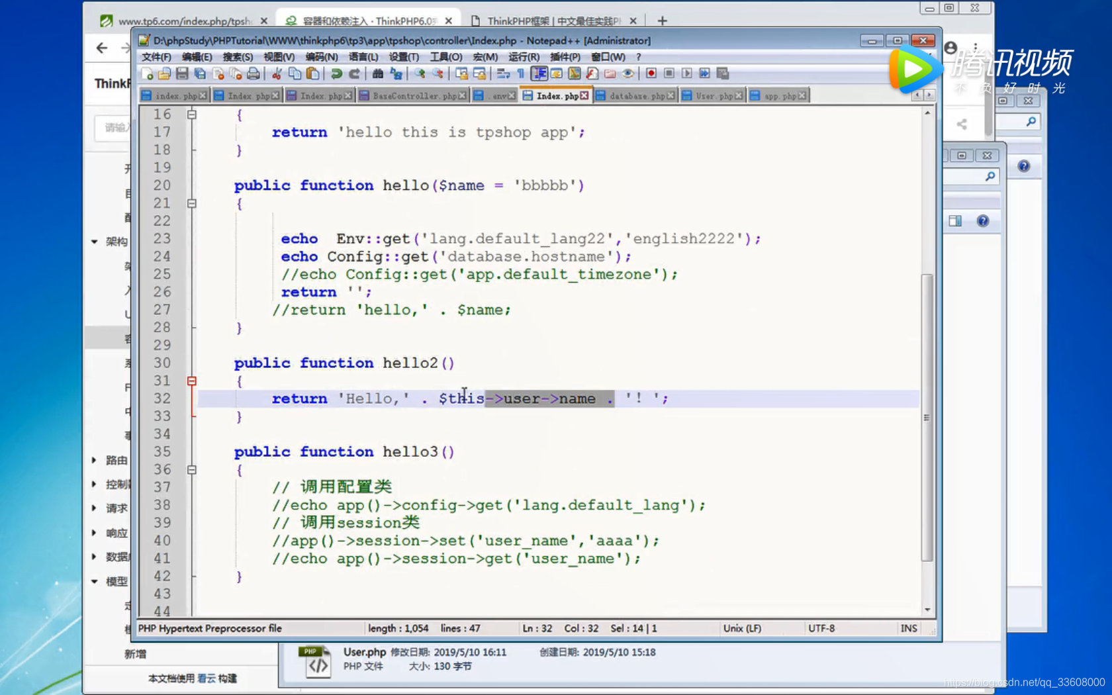Collapse the hello3 fold at line 36
The height and width of the screenshot is (695, 1112).
(x=191, y=469)
